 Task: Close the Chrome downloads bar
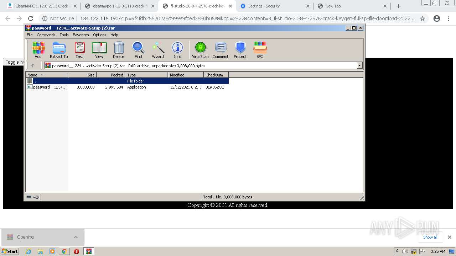[450, 237]
